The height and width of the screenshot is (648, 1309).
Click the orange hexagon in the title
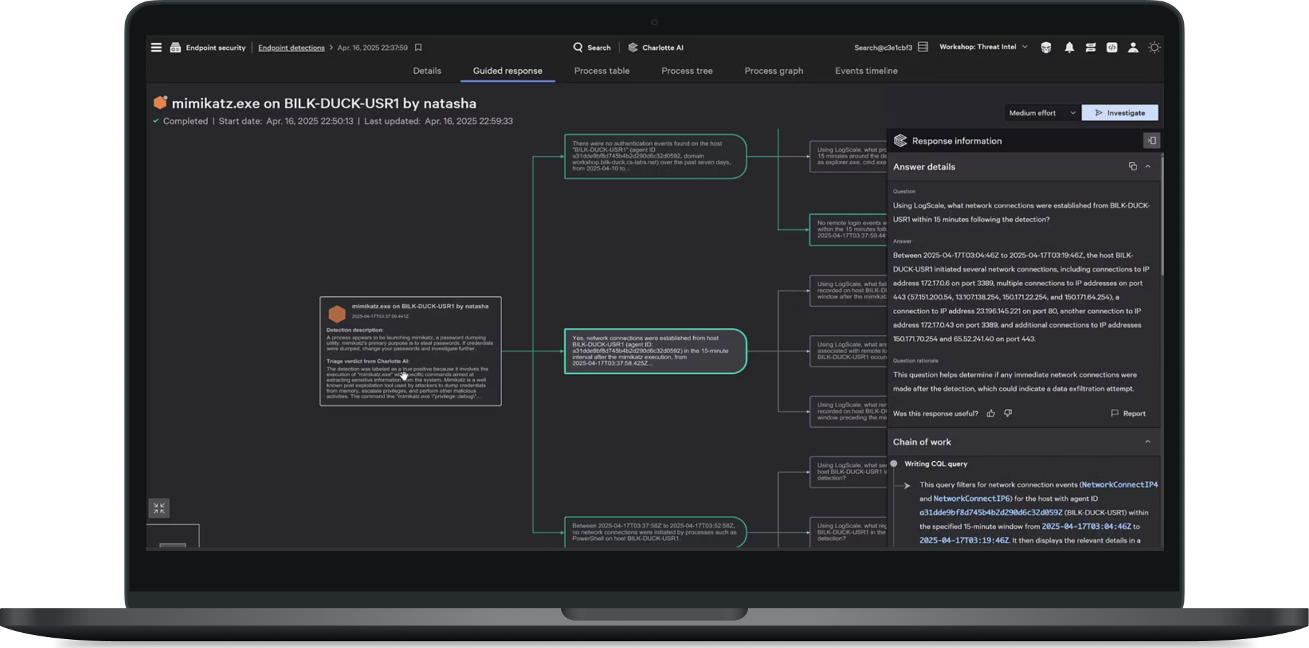point(160,103)
